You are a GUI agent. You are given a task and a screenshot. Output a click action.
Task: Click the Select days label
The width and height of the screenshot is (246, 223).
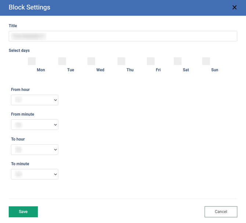(19, 50)
